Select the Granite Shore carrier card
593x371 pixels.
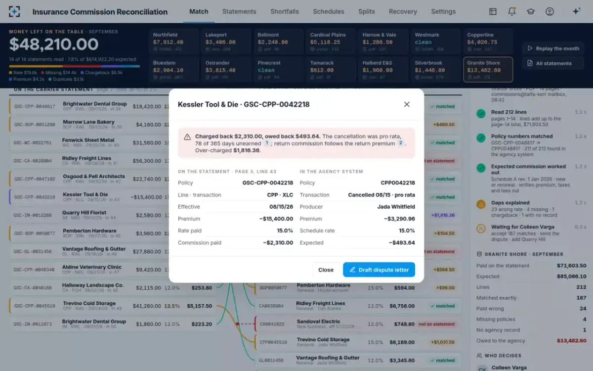click(x=488, y=69)
